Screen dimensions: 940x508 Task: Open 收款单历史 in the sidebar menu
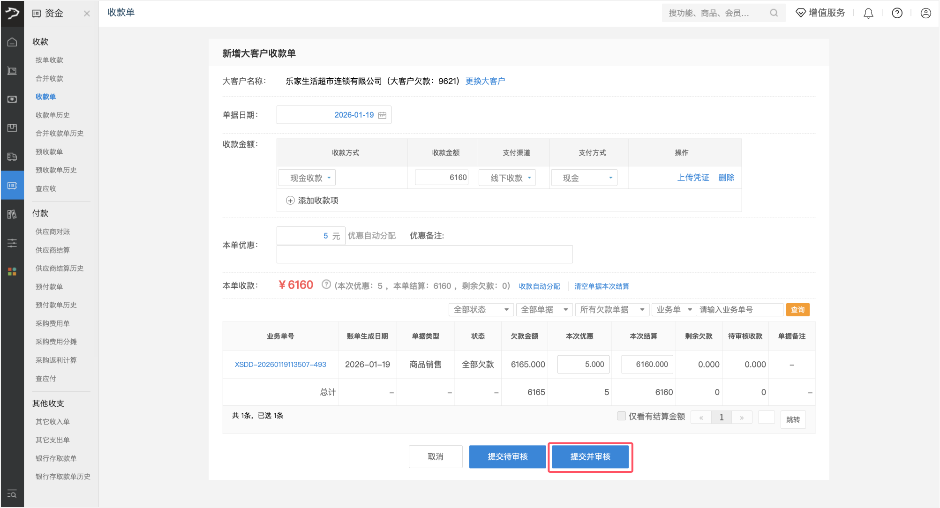53,115
